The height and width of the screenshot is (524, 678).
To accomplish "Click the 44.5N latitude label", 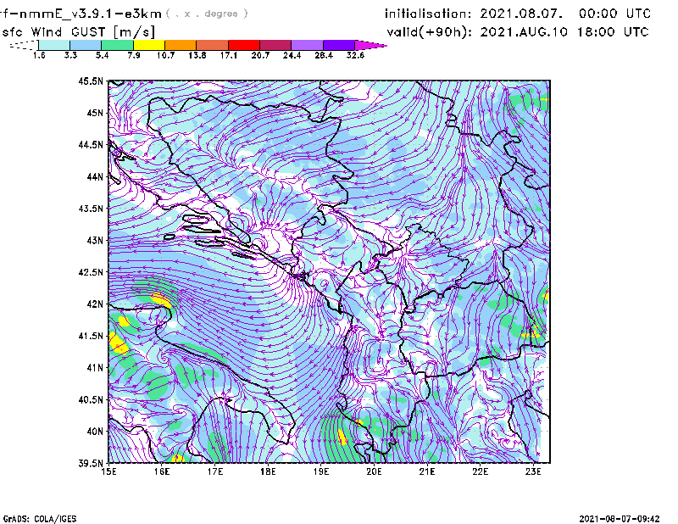I will click(91, 144).
